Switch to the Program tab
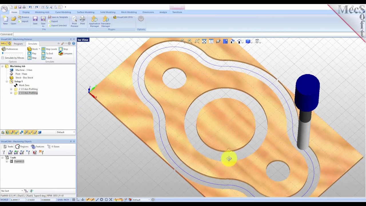 18,44
